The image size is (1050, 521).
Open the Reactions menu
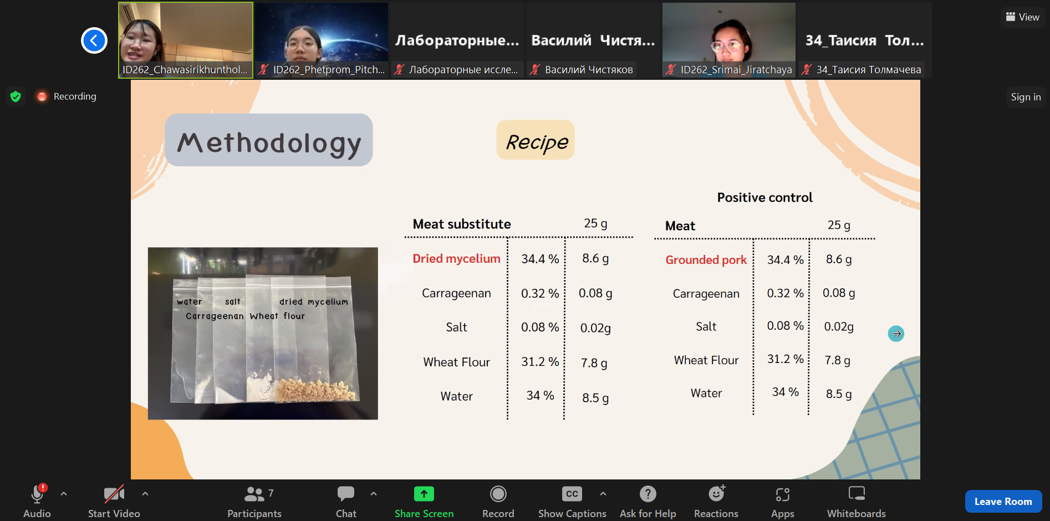click(716, 501)
